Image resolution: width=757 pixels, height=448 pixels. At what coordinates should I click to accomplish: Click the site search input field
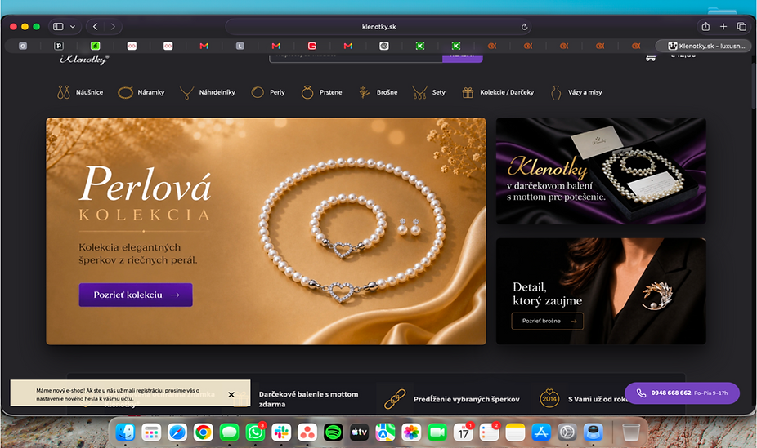[356, 57]
